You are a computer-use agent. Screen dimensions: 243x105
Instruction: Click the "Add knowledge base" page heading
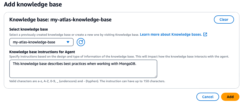point(33,4)
